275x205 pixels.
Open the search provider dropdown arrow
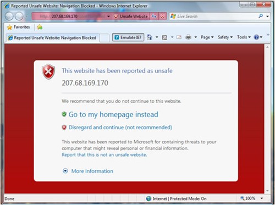click(x=267, y=16)
